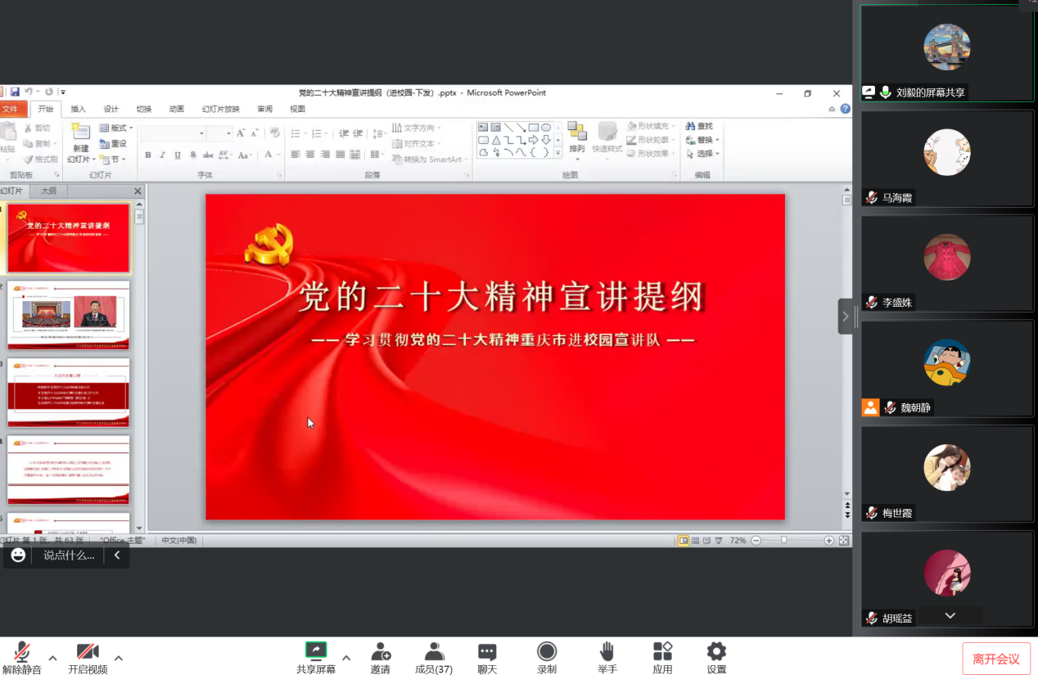Screen dimensions: 1038x679
Task: Open the font name combo box
Action: (x=174, y=133)
